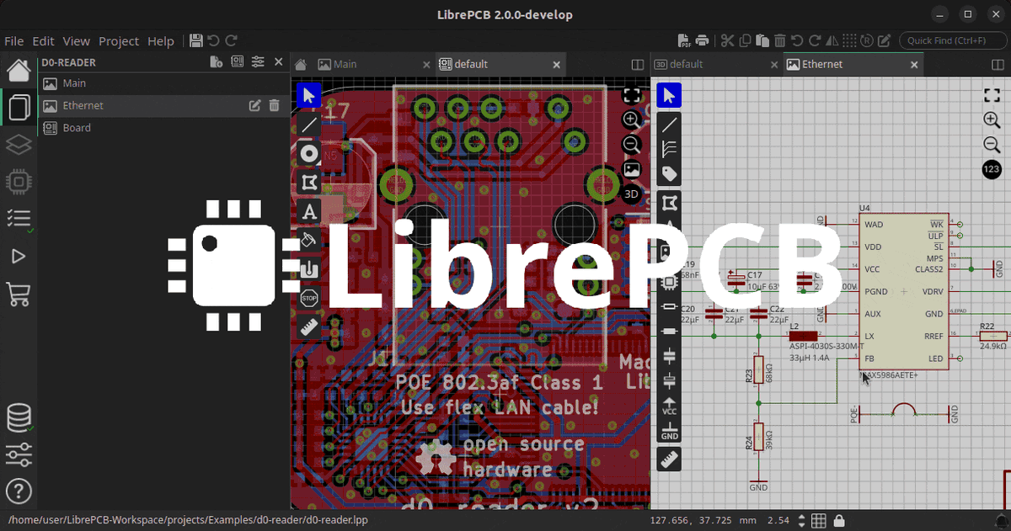The height and width of the screenshot is (531, 1011).
Task: Export PDF from the top toolbar
Action: tap(685, 40)
